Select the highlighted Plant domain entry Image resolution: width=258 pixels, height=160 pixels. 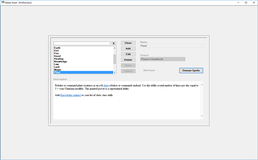tap(83, 72)
